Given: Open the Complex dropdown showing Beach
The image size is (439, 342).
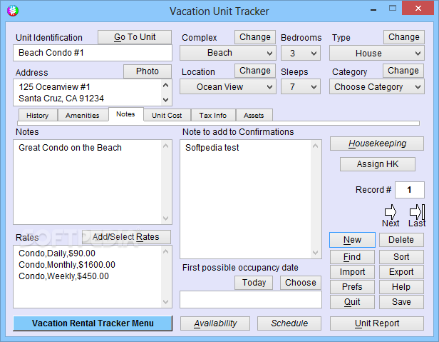Looking at the screenshot, I should (228, 53).
